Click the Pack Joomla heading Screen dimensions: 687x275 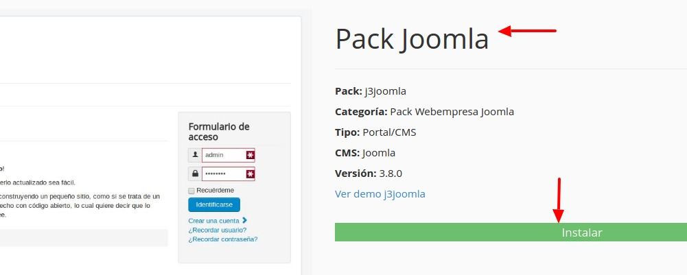click(412, 39)
